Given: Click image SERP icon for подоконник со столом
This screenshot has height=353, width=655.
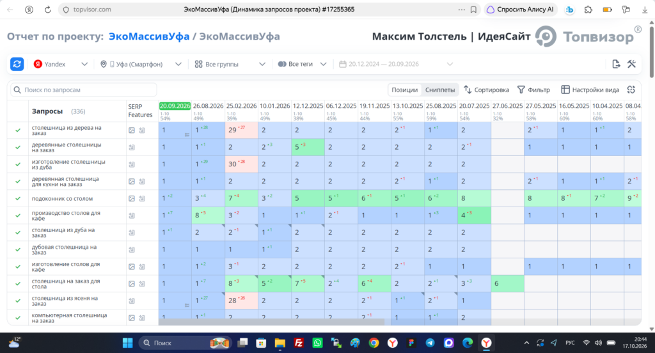Looking at the screenshot, I should click(132, 198).
